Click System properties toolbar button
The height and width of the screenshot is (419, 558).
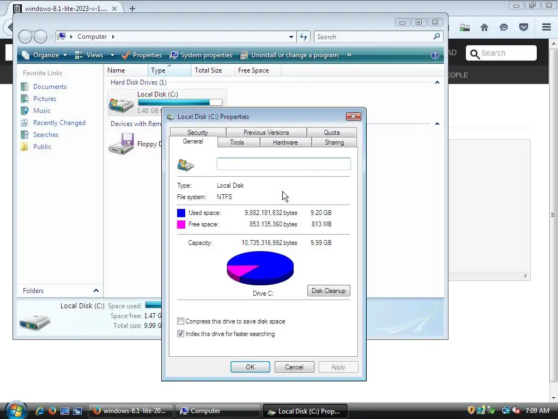click(201, 55)
